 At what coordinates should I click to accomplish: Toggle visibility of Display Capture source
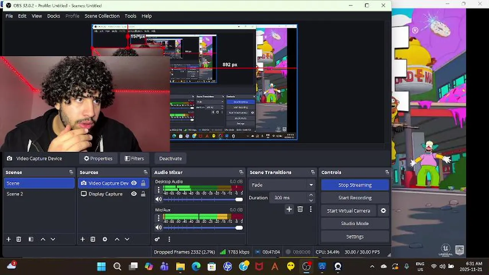click(134, 194)
